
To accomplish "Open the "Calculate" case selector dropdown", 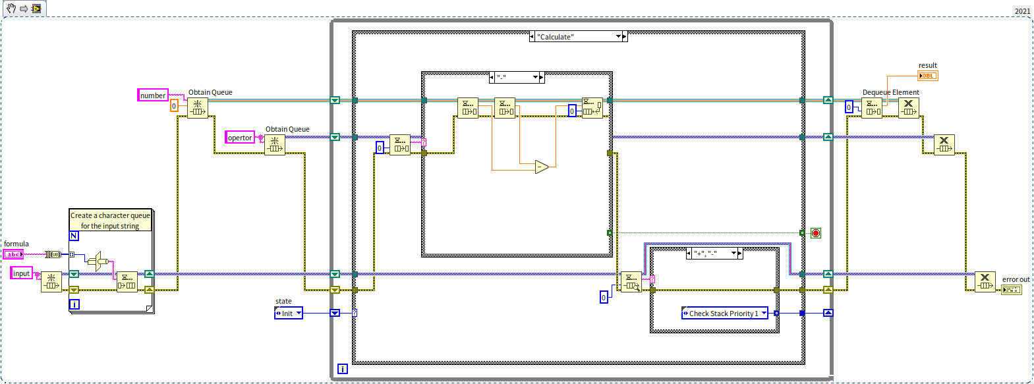I will (x=619, y=37).
